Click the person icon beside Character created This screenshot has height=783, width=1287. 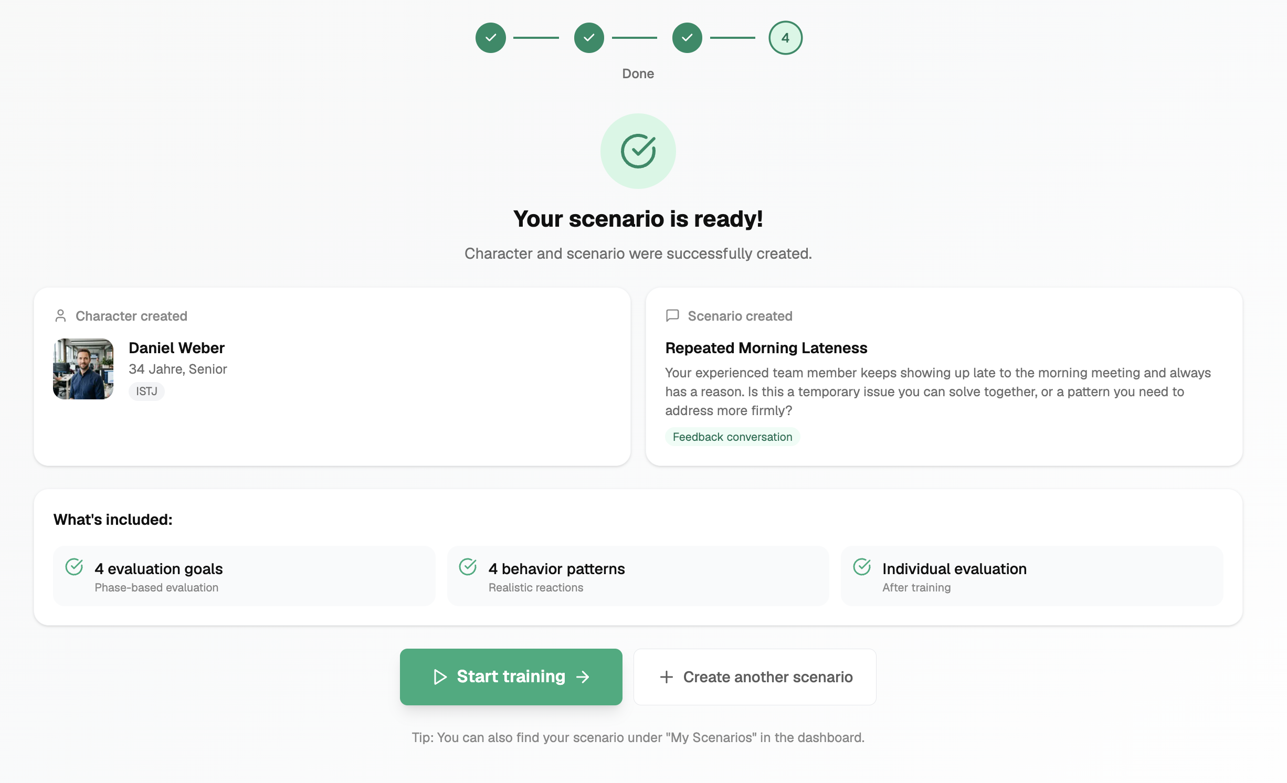click(x=60, y=315)
